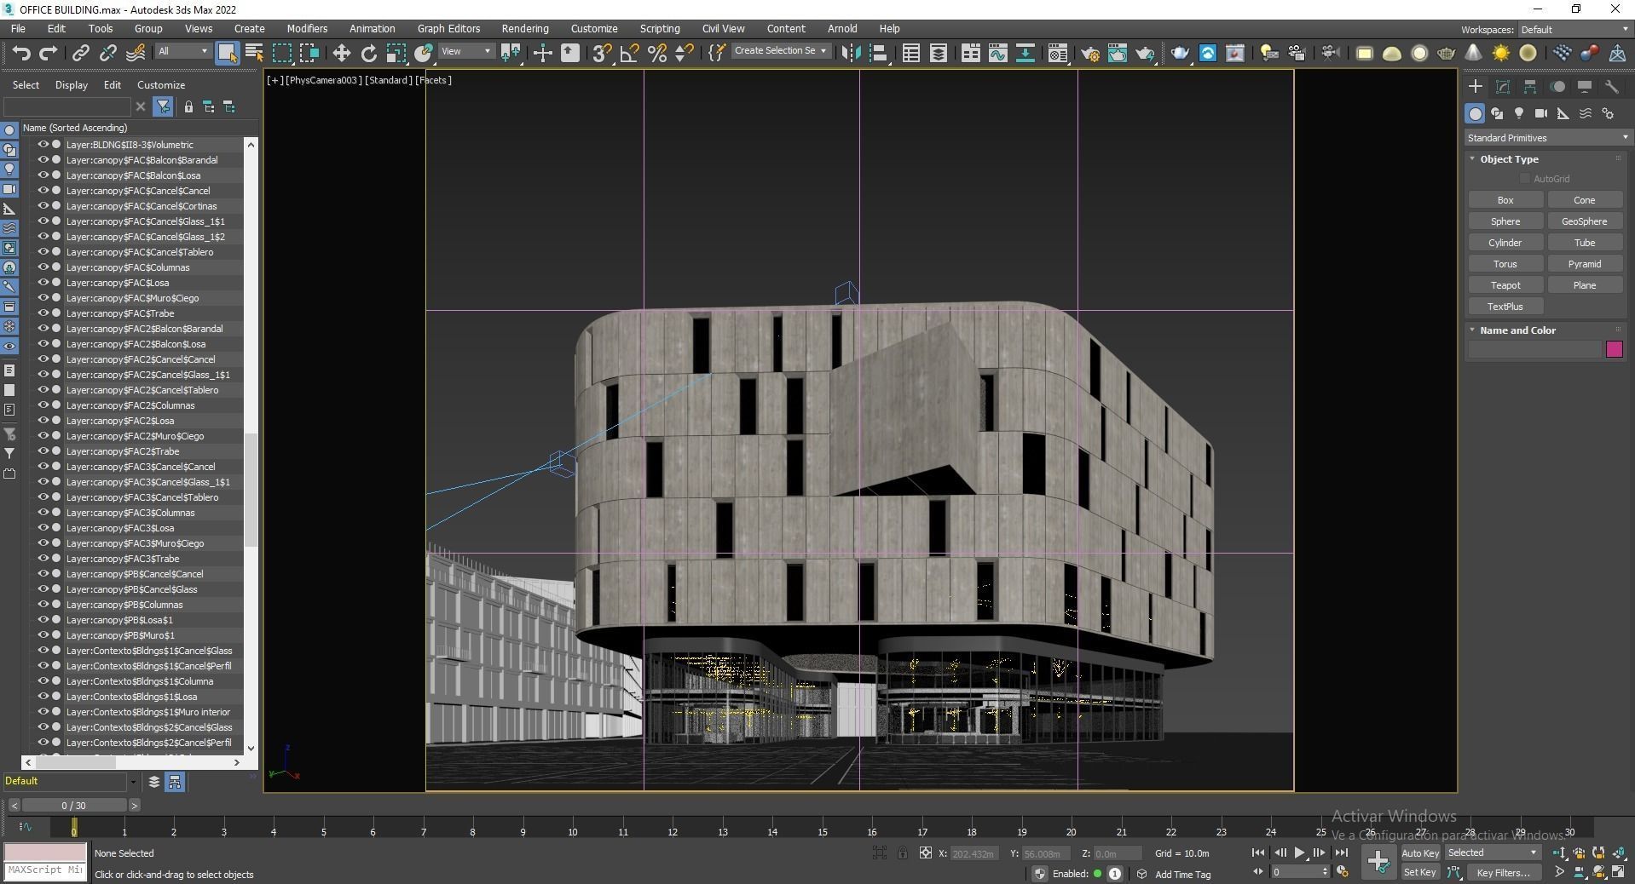Toggle the Angle Snap icon
This screenshot has height=884, width=1635.
629,53
